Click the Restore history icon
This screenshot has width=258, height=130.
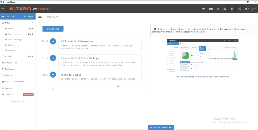pos(3,75)
